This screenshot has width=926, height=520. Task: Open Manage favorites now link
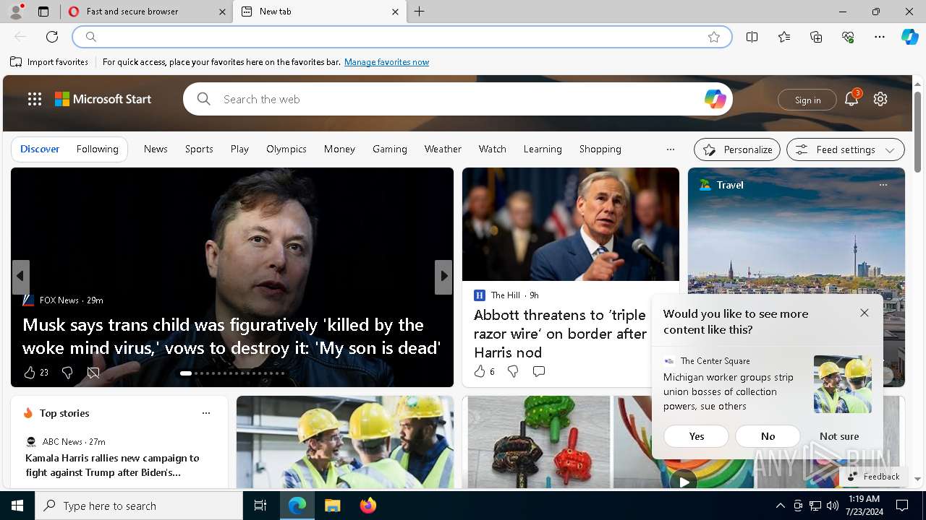[386, 62]
